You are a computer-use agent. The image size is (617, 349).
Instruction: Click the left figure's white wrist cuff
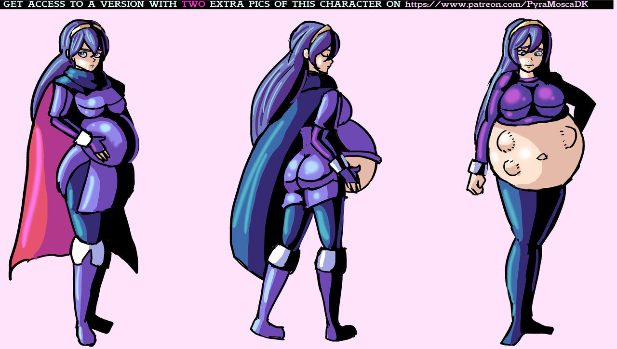[84, 139]
